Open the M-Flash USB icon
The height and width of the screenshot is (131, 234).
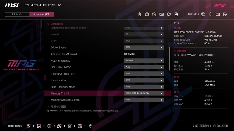tap(140, 14)
